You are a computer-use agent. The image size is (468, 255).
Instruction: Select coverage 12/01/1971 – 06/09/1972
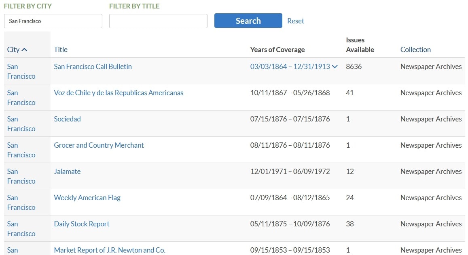pos(290,171)
